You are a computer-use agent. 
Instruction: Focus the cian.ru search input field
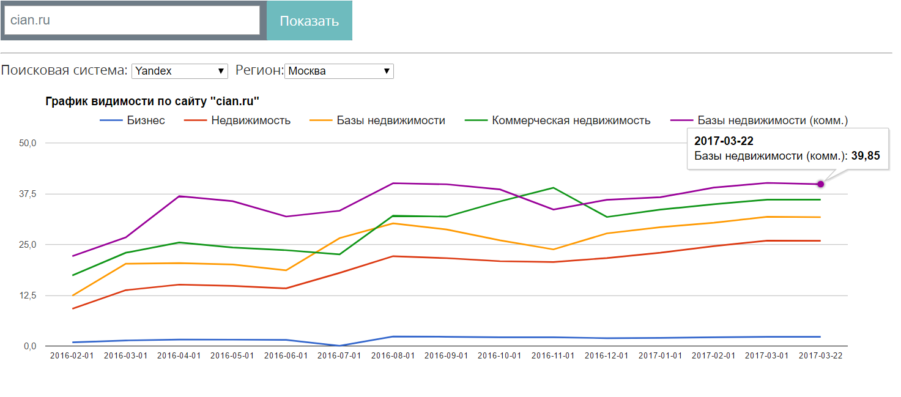click(x=132, y=20)
